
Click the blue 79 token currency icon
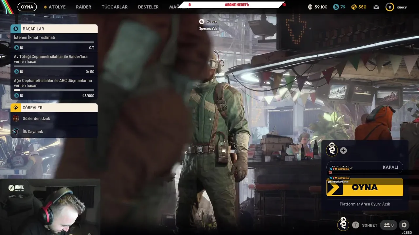[x=336, y=7]
